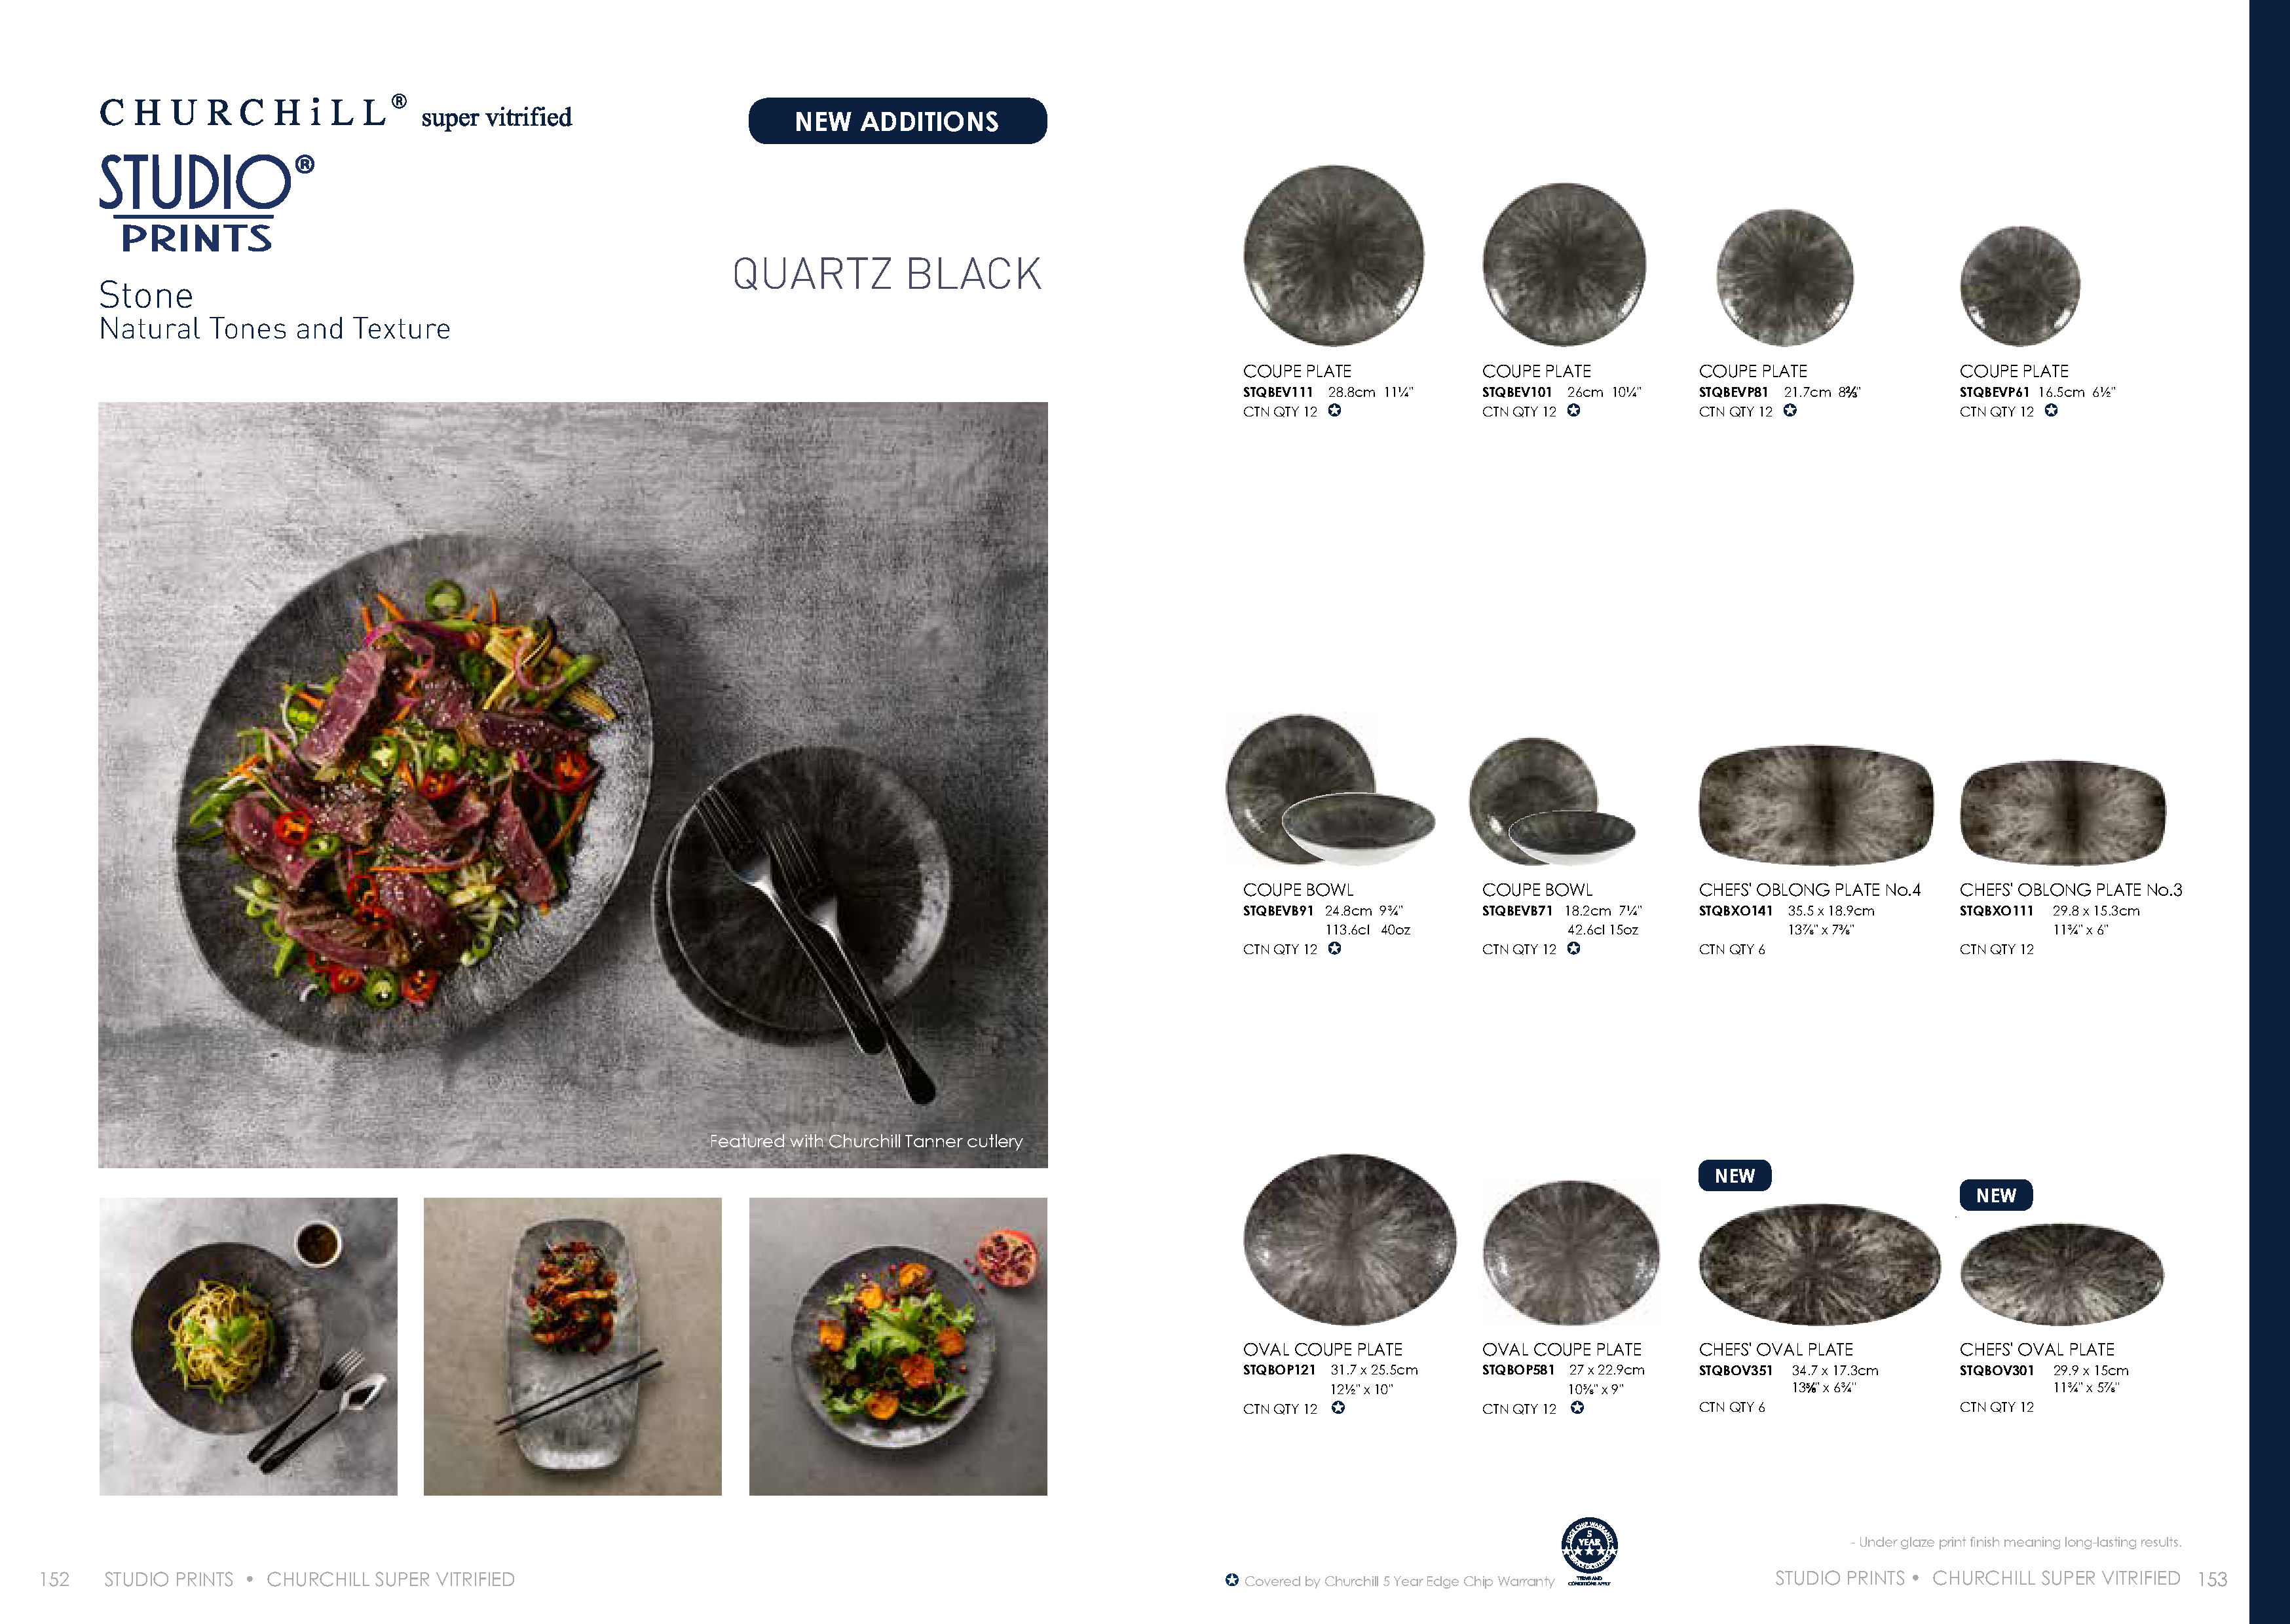This screenshot has width=2290, height=1624.
Task: Open the oblong plate with chopsticks photo
Action: point(573,1346)
